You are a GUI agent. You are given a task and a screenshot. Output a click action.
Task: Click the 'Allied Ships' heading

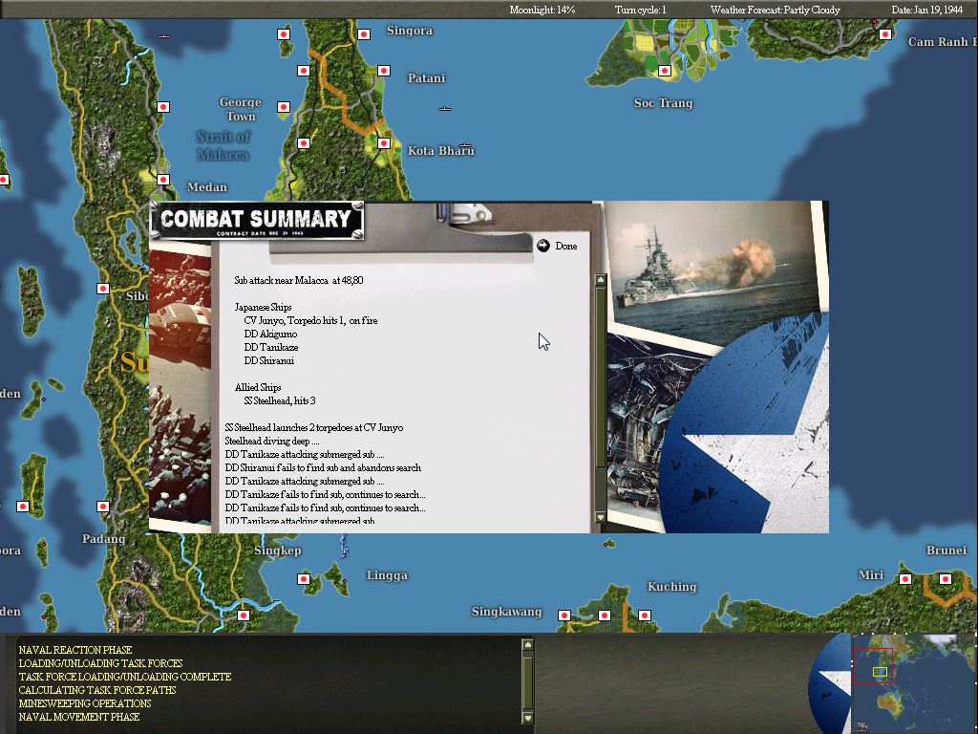click(258, 387)
